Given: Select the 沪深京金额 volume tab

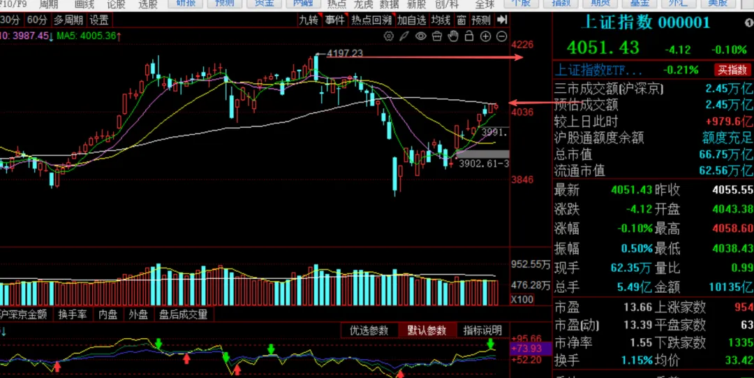Looking at the screenshot, I should click(x=24, y=314).
